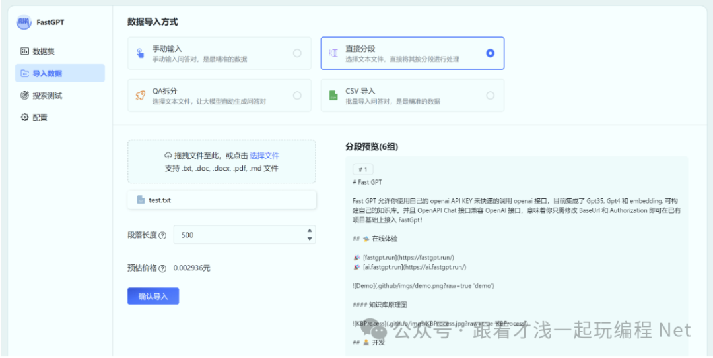Viewport: 713px width, 358px height.
Task: Click the 0.002936元 price value
Action: click(x=192, y=268)
